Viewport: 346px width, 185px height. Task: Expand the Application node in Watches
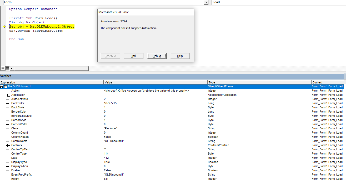[x=9, y=95]
